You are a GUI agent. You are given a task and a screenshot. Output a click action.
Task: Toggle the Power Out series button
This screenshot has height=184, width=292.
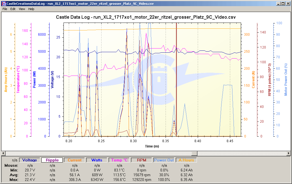pyautogui.click(x=164, y=160)
